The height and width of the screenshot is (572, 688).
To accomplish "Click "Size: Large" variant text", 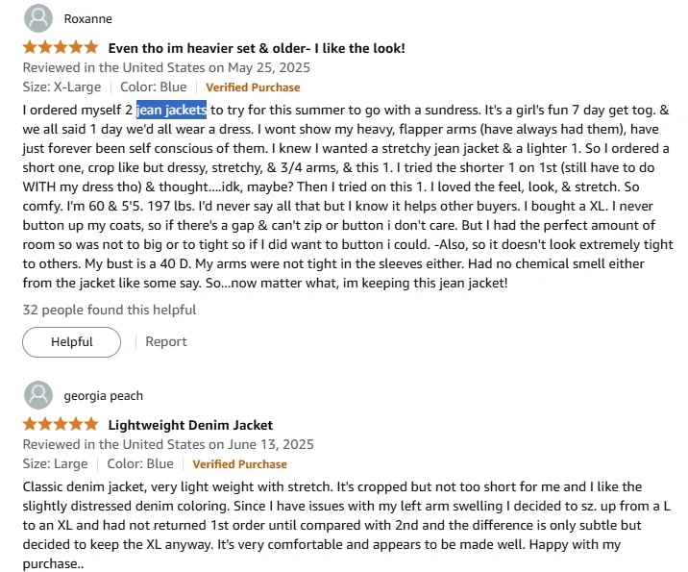I will [53, 464].
